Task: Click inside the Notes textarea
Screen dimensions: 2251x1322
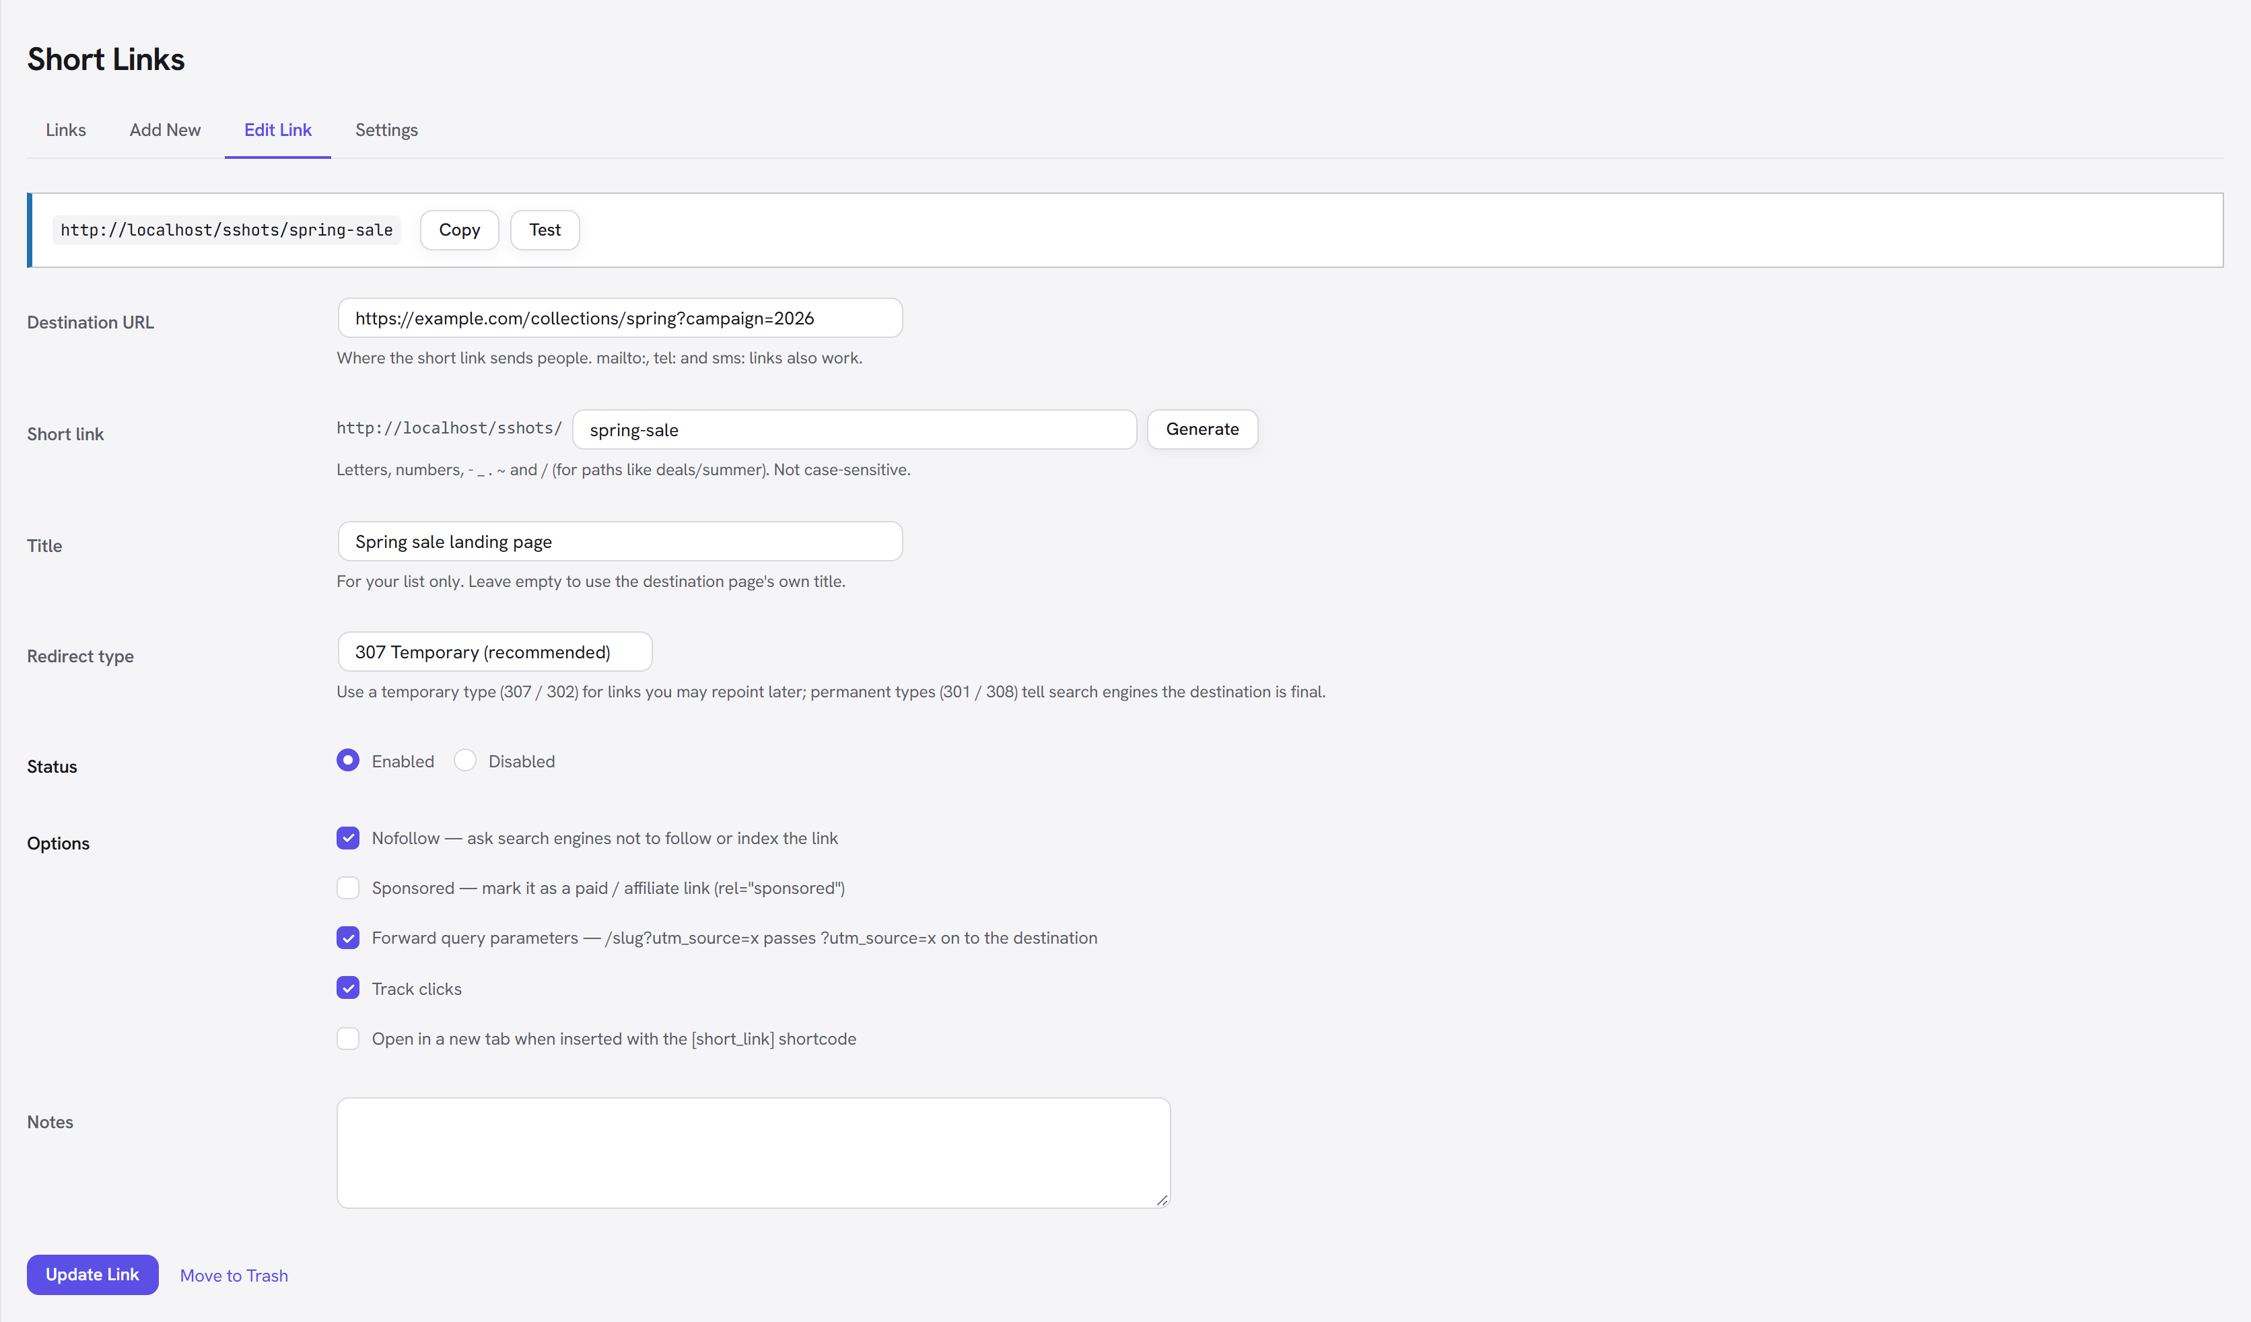Action: (753, 1153)
